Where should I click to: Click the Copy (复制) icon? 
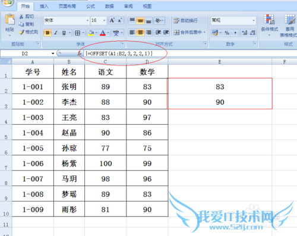coord(21,24)
